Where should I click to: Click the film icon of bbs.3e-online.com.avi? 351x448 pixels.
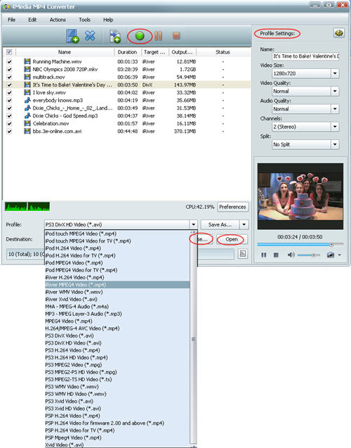(27, 131)
